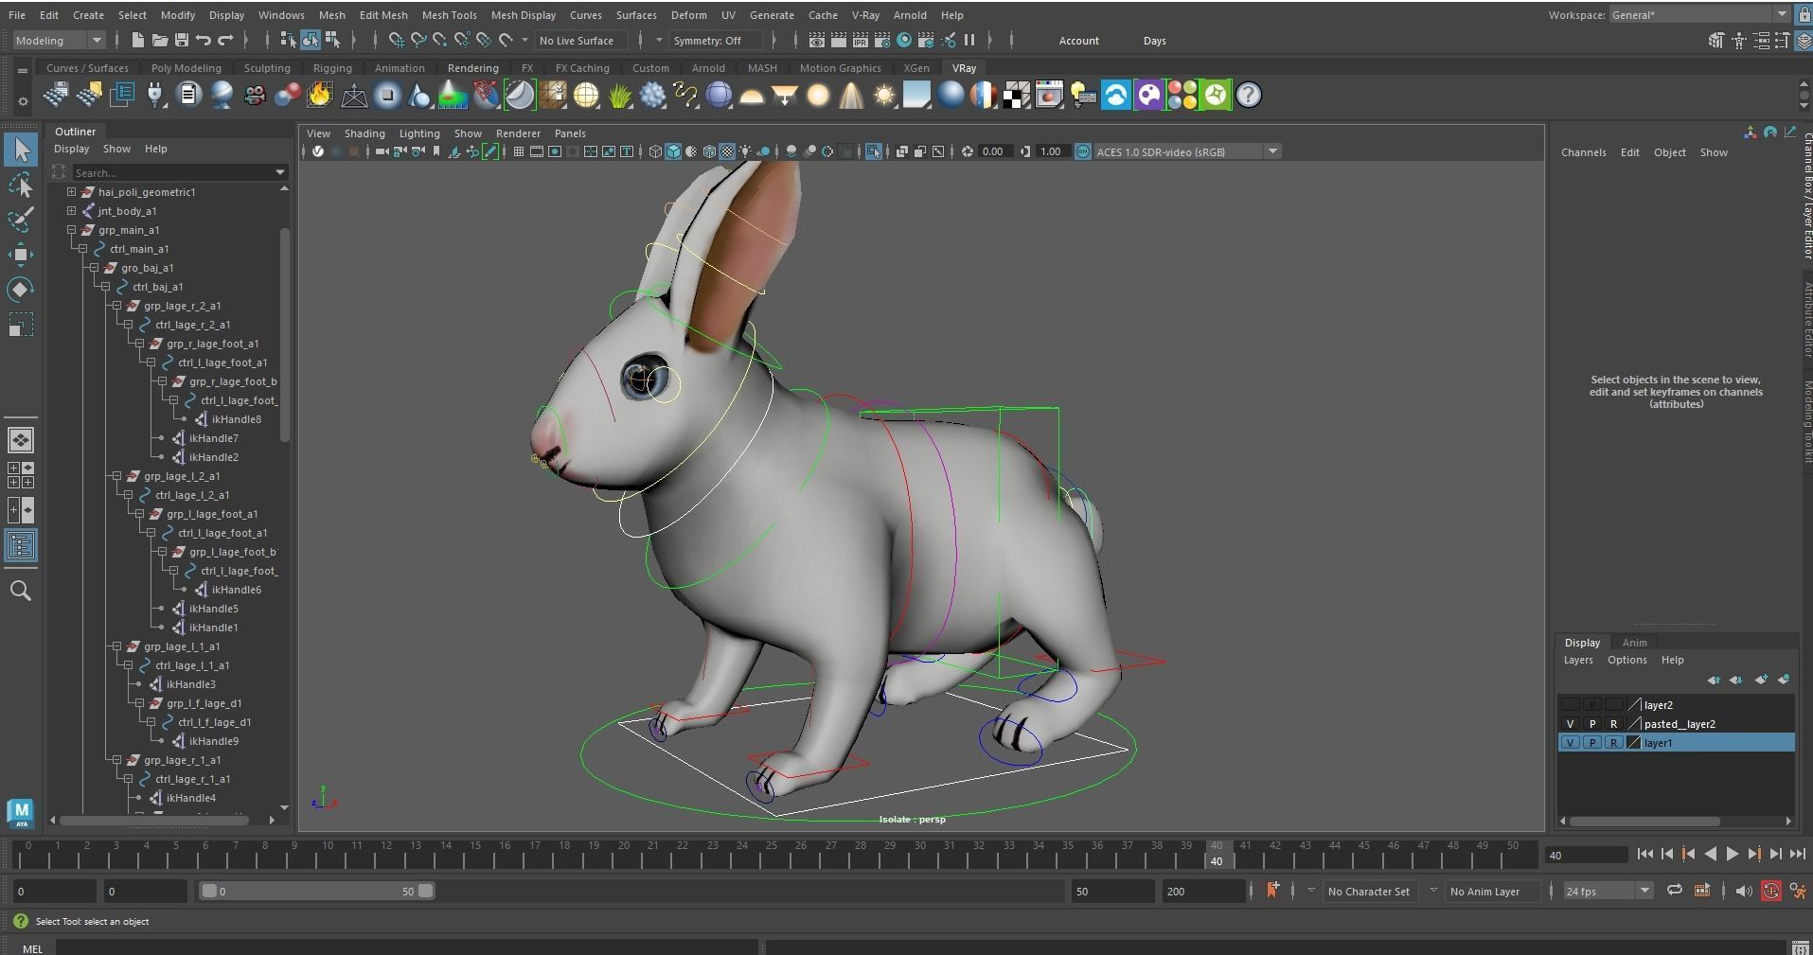Toggle the viewport grid icon
Image resolution: width=1813 pixels, height=955 pixels.
tap(518, 151)
